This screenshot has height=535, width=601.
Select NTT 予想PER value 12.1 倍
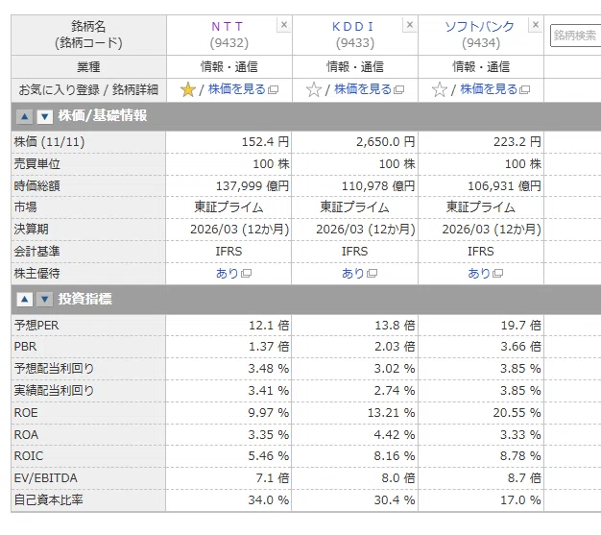(x=269, y=326)
